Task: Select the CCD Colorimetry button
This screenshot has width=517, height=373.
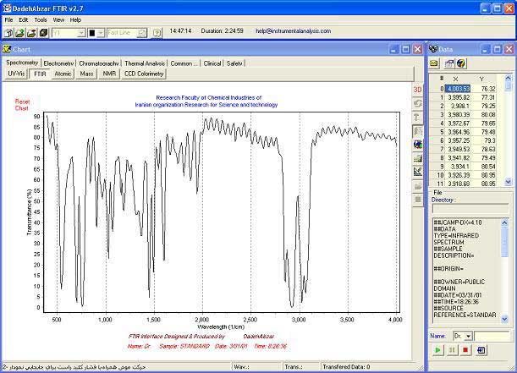Action: click(x=144, y=74)
